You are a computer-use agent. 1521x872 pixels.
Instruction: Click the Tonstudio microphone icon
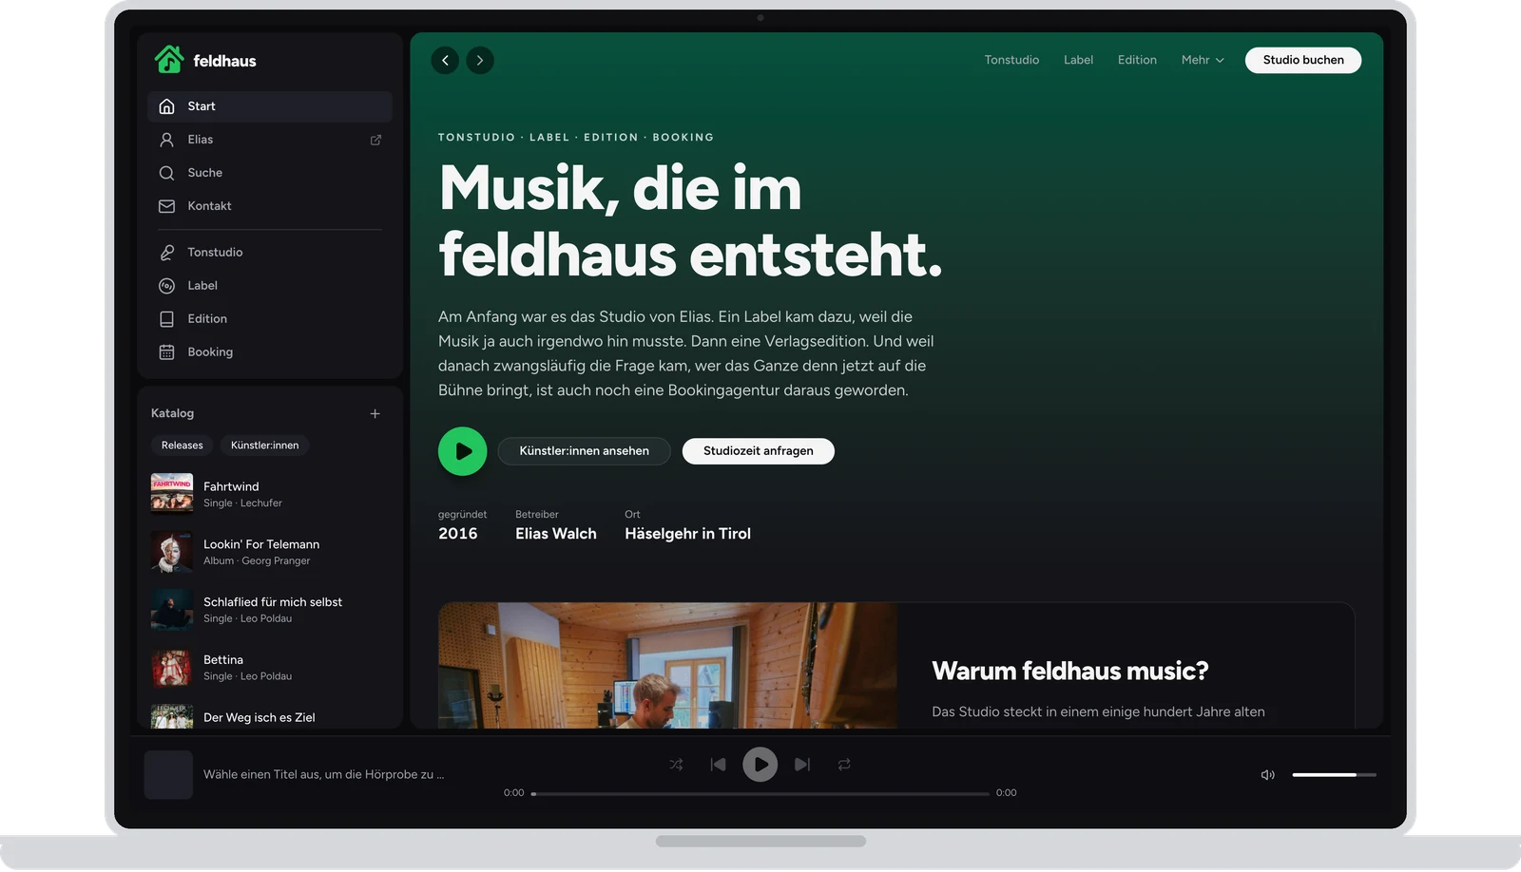[x=166, y=253]
